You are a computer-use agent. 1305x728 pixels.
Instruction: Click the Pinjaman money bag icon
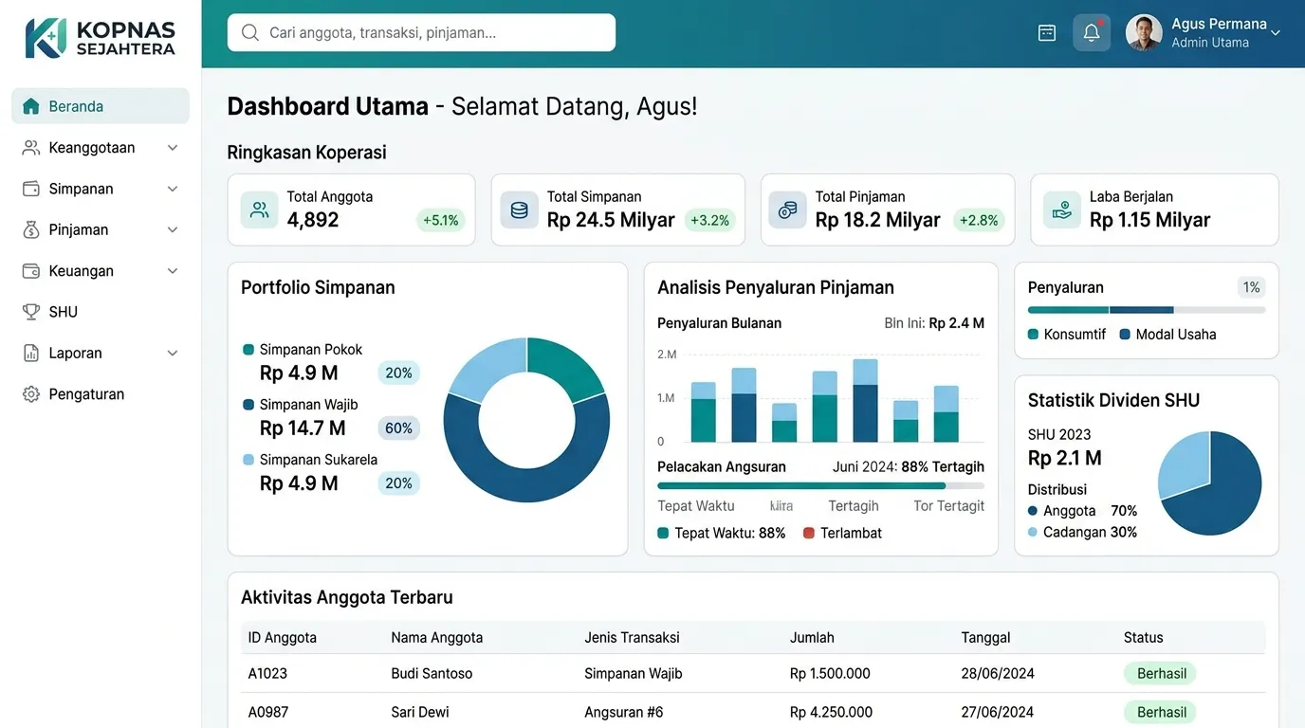pyautogui.click(x=31, y=229)
